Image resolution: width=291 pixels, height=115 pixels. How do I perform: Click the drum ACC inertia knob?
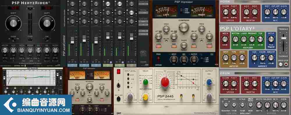pyautogui.click(x=246, y=84)
